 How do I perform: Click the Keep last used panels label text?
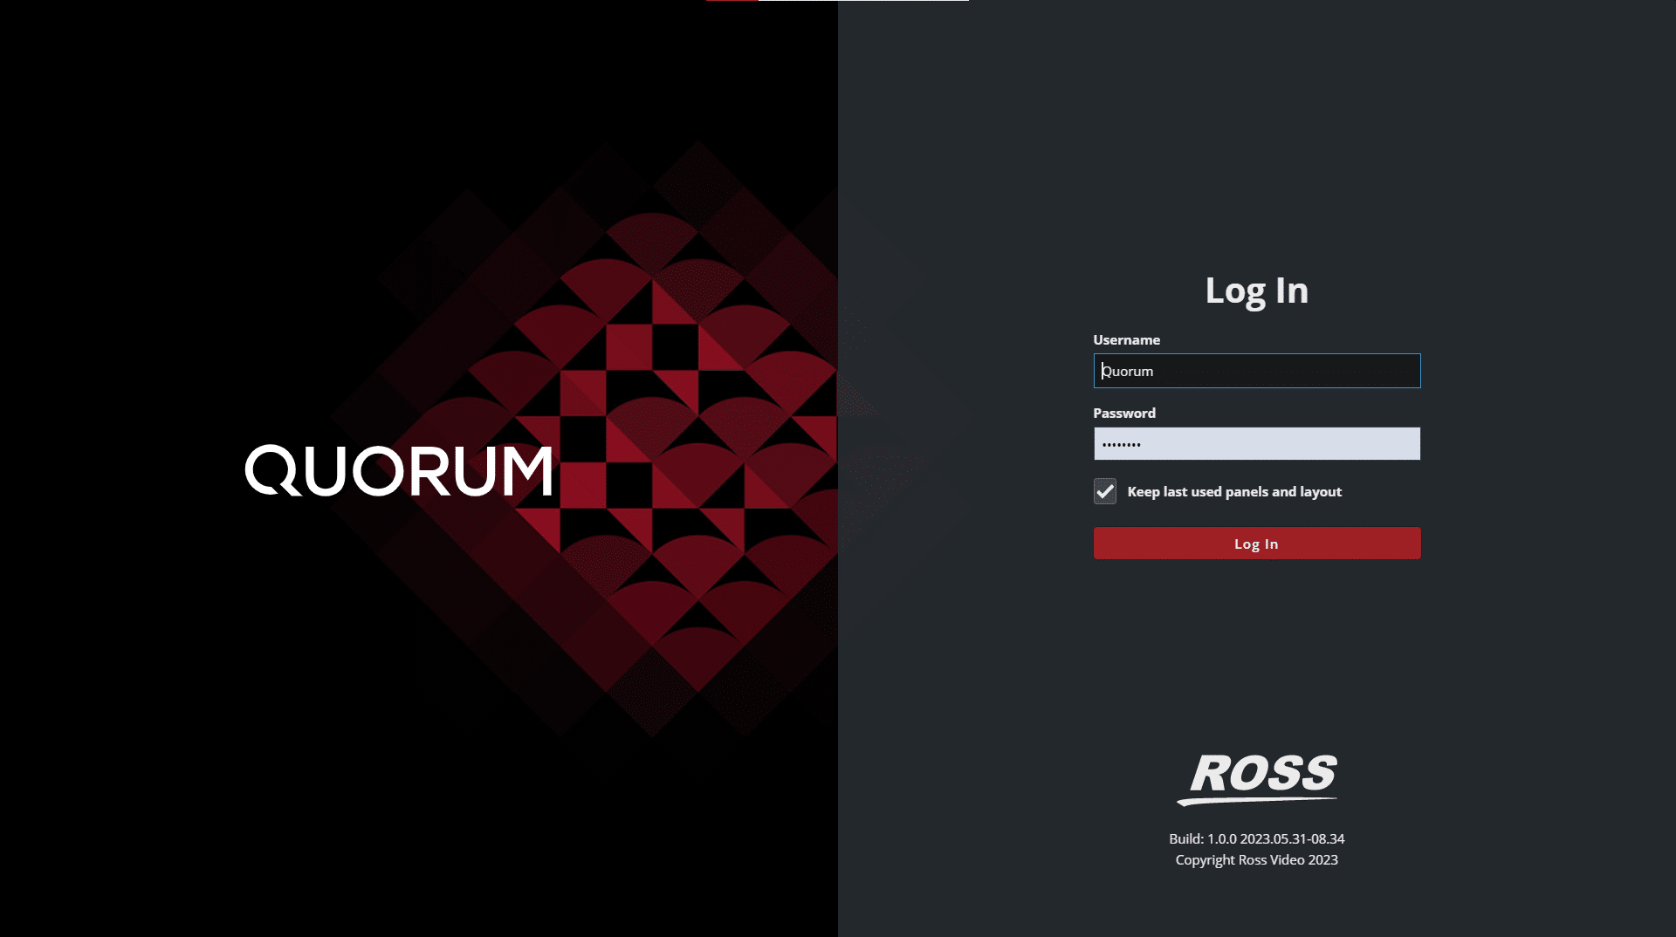pos(1234,491)
